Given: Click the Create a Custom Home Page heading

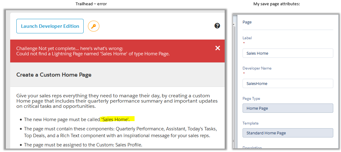Looking at the screenshot, I should (54, 75).
